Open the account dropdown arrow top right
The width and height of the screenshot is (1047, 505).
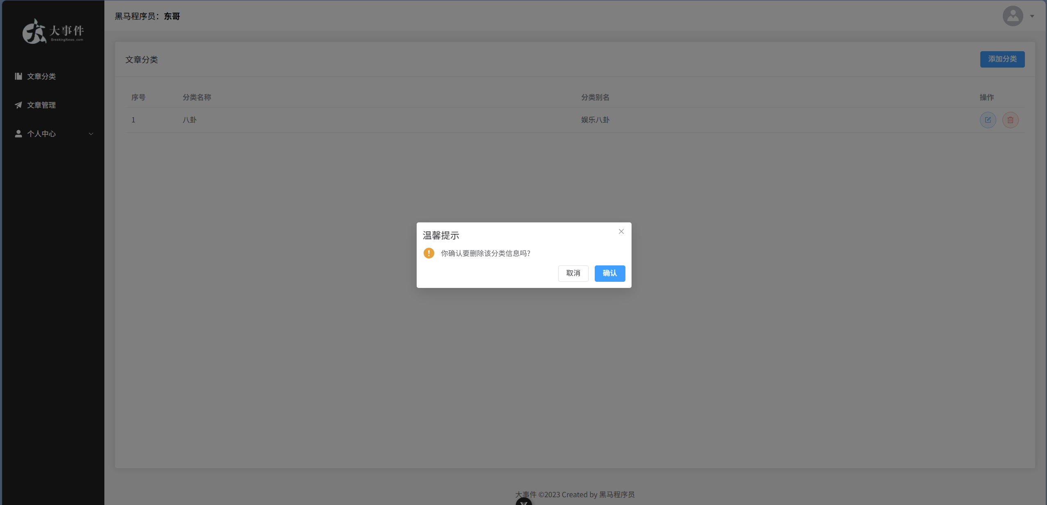[x=1032, y=16]
